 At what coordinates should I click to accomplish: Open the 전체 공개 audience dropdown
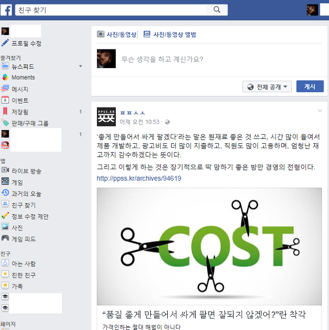tap(267, 87)
